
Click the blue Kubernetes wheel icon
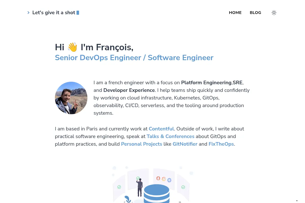click(x=169, y=180)
